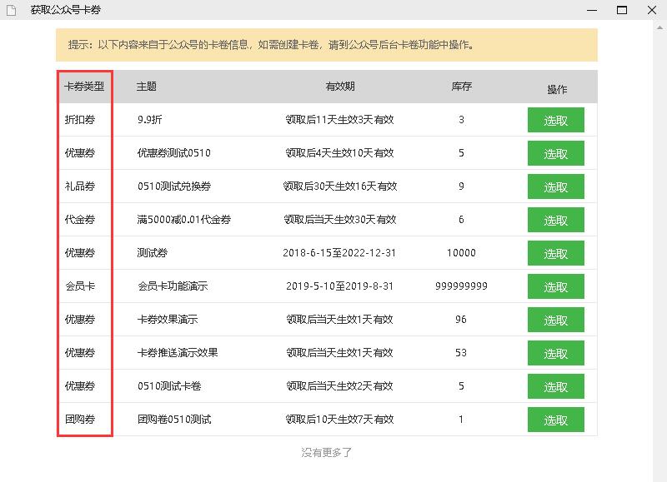Click the 没有更多了 footer text

point(327,453)
